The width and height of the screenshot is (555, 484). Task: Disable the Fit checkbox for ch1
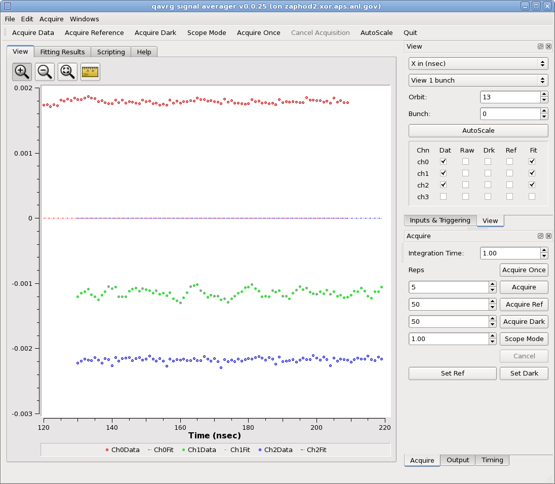tap(532, 173)
